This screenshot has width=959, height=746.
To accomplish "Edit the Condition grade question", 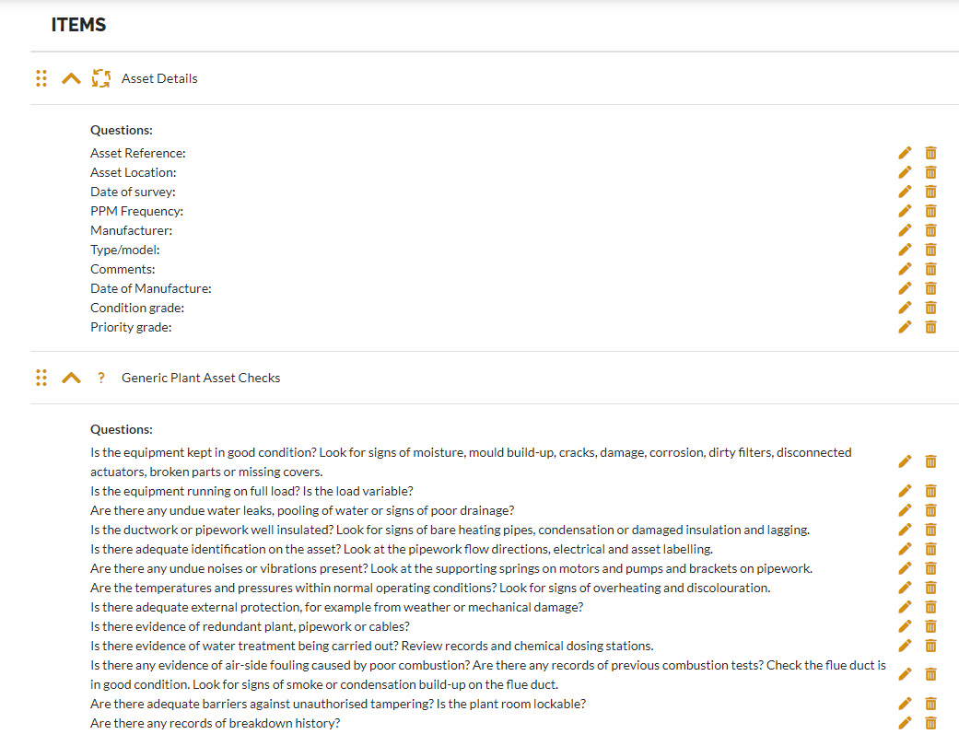I will pyautogui.click(x=905, y=308).
